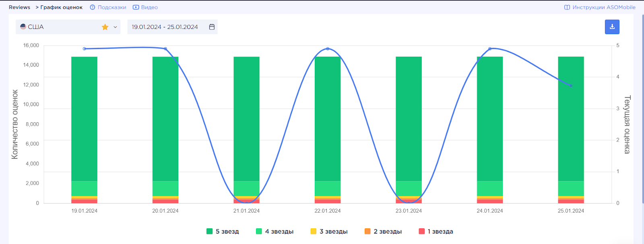Click the bar for 21.01.2024
Viewport: 644px width, 244px height.
247,130
